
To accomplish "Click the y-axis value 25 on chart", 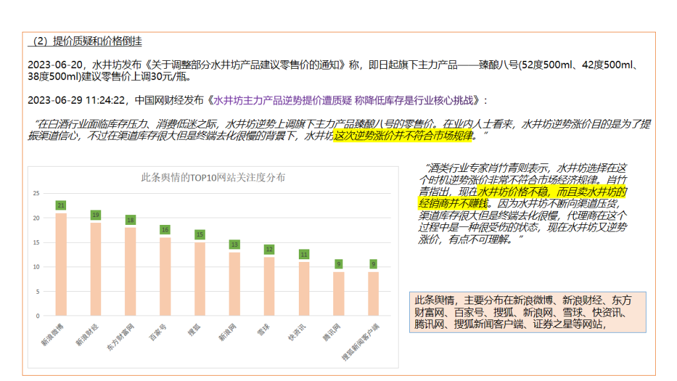I will [36, 193].
